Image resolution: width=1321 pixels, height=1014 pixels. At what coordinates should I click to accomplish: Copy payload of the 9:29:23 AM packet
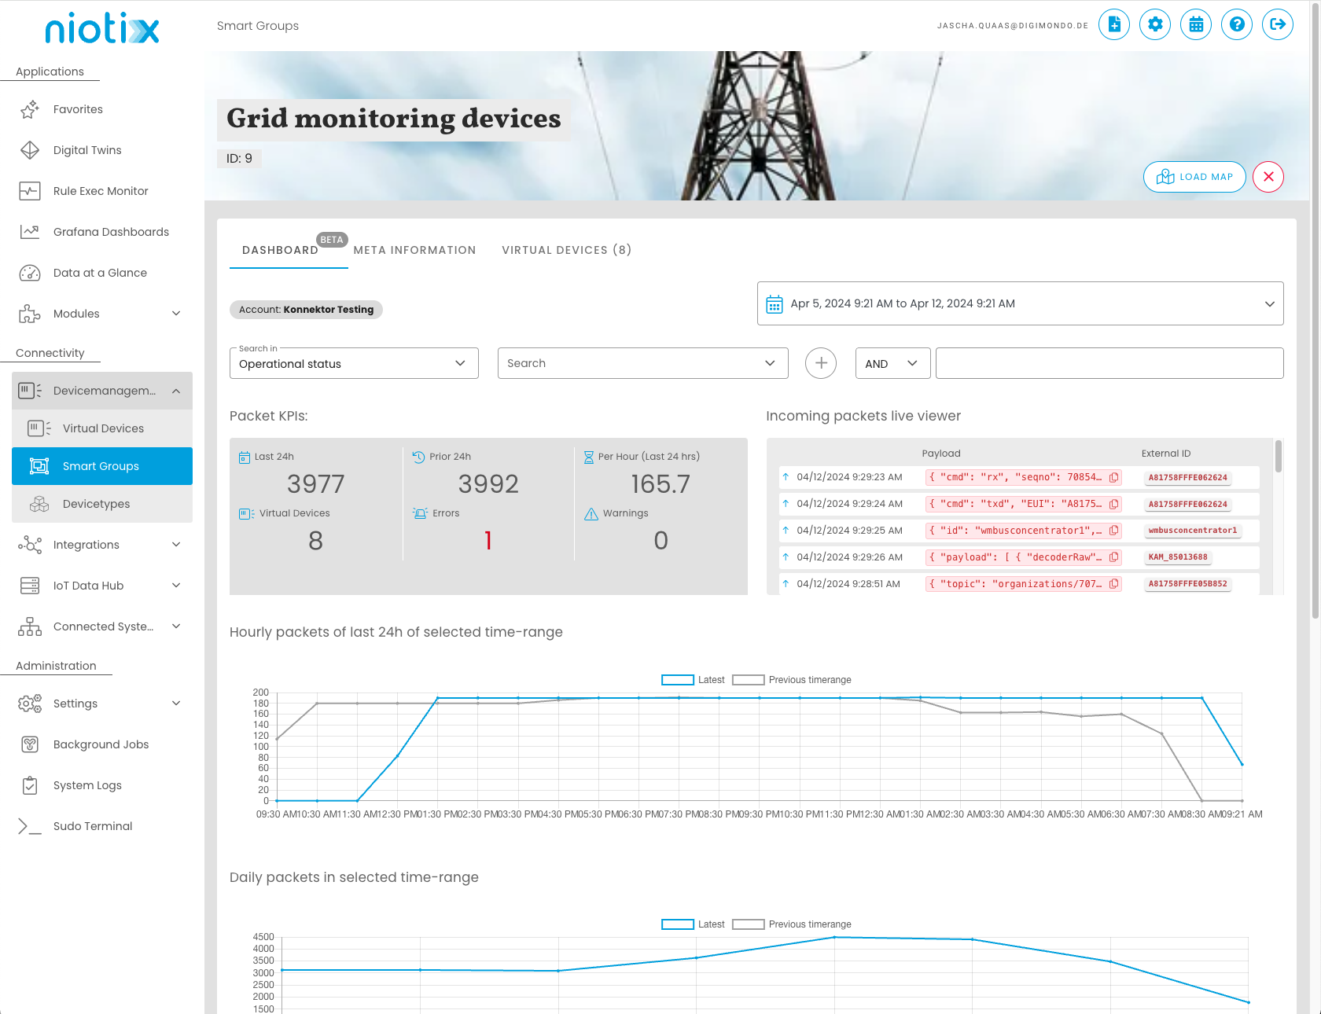coord(1113,477)
